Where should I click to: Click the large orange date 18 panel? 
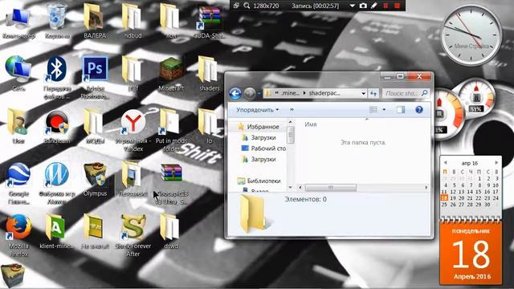[x=471, y=253]
